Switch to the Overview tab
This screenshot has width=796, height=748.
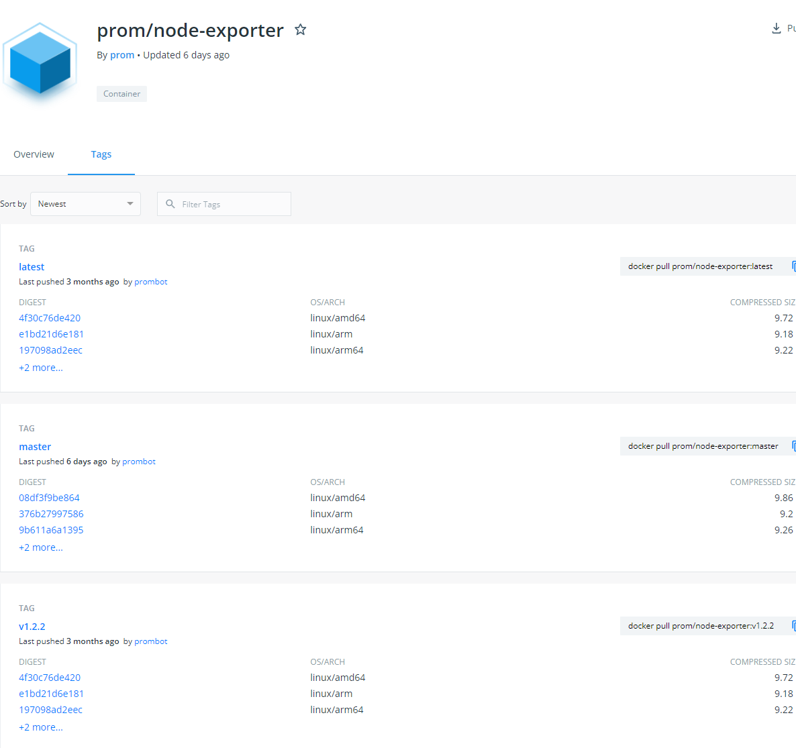point(34,154)
